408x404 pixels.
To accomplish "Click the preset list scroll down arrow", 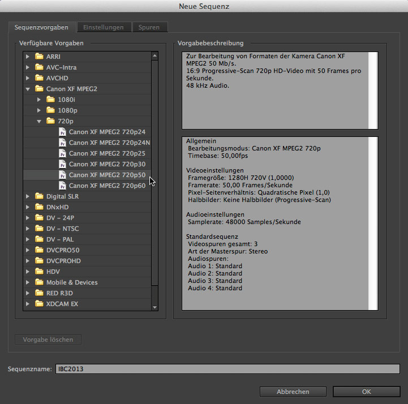I will [155, 307].
